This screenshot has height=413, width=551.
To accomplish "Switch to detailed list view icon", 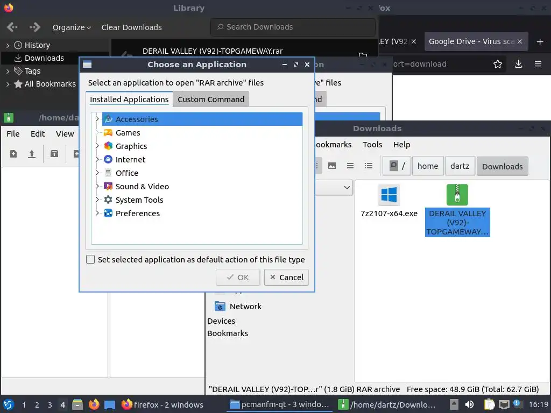I will coord(368,166).
